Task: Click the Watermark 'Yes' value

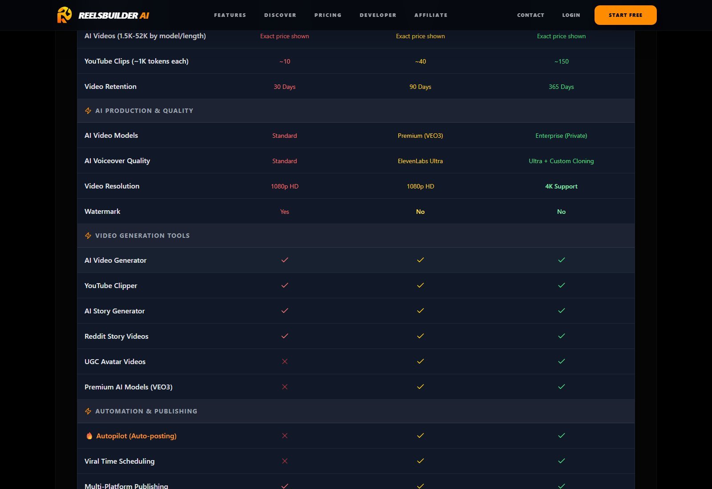Action: (285, 212)
